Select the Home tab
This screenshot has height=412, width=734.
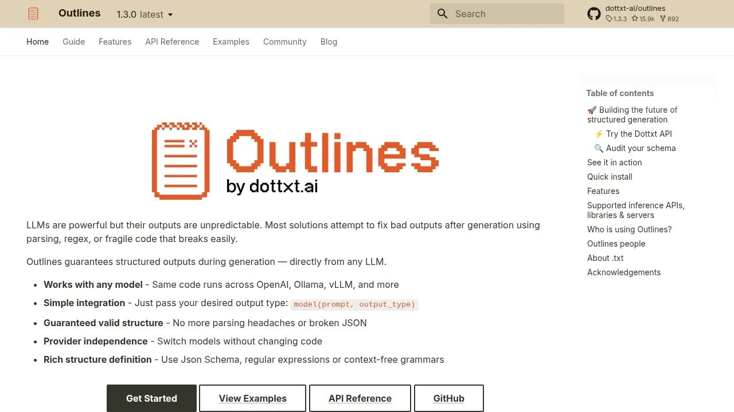tap(37, 42)
